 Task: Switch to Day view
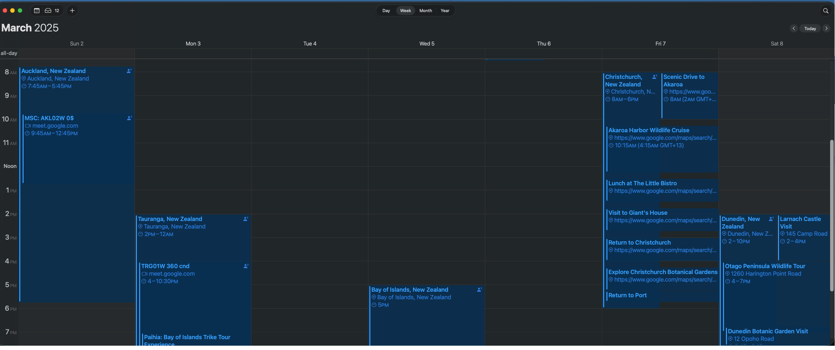point(386,11)
